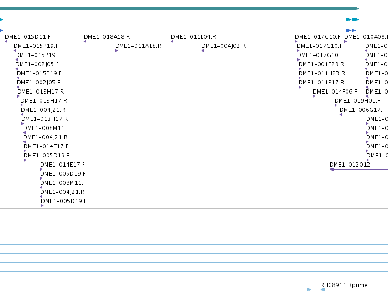Open details for DME1-001E23.R
The image size is (388, 292).
click(x=321, y=64)
